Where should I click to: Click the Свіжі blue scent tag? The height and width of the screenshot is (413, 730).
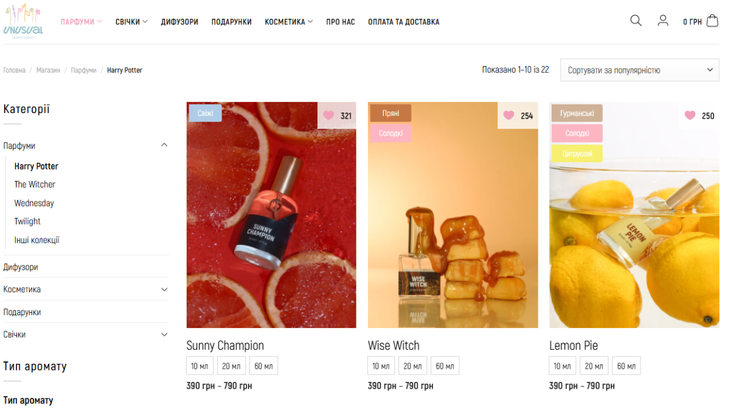(205, 114)
